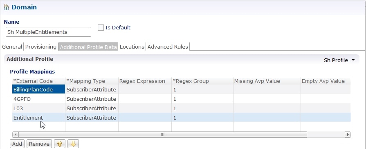The image size is (366, 149).
Task: Click the horizontal scrollbar right arrow
Action: coord(348,135)
